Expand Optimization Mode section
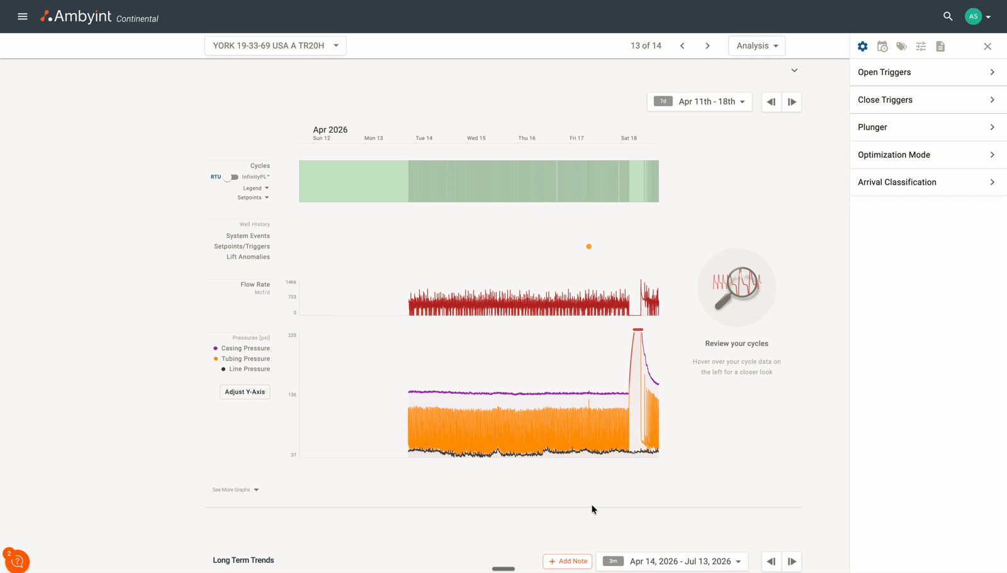The height and width of the screenshot is (573, 1007). pos(928,155)
